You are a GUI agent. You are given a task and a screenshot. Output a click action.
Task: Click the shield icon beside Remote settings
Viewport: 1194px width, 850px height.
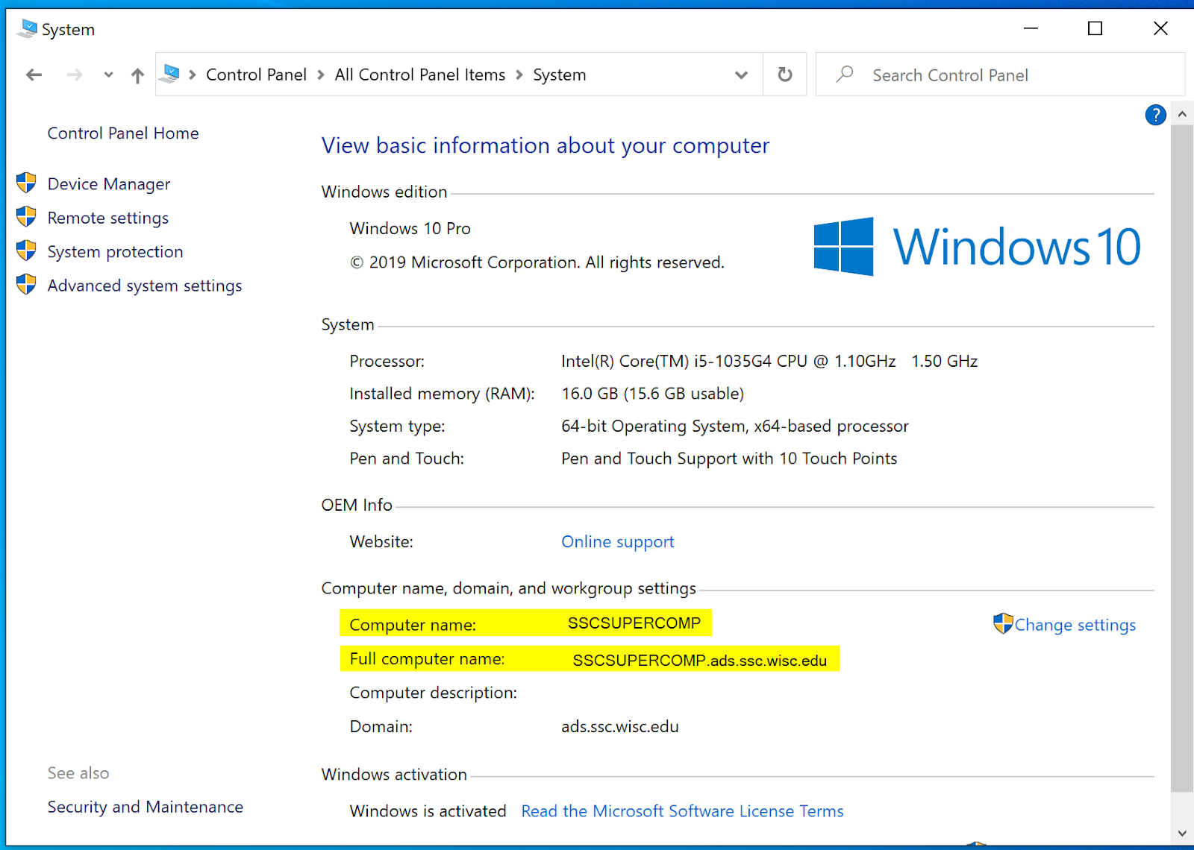(x=26, y=216)
